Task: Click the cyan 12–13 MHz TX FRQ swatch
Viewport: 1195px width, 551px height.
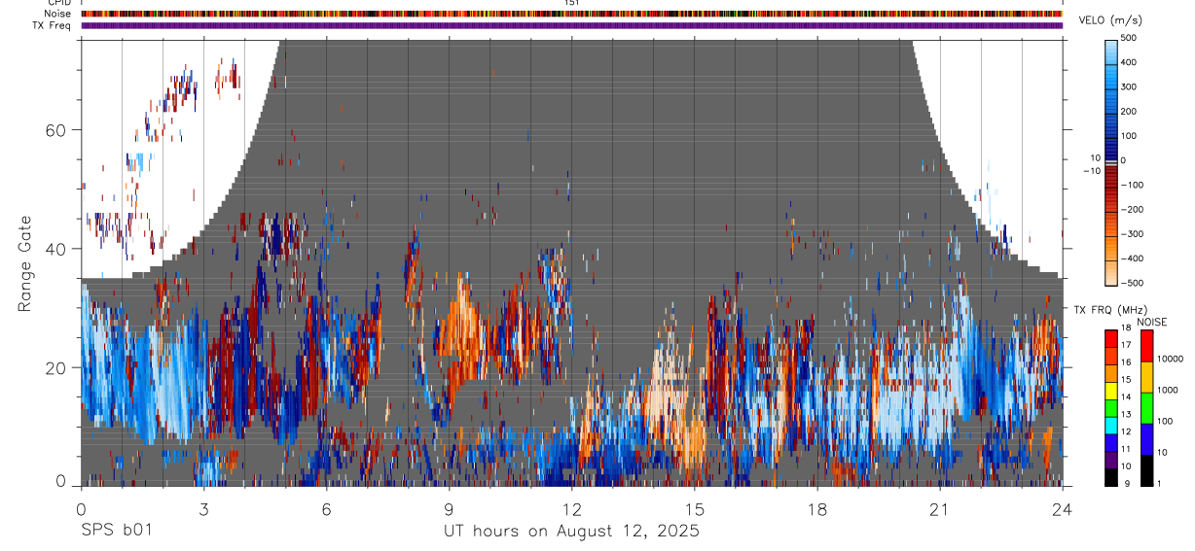Action: click(x=1110, y=425)
